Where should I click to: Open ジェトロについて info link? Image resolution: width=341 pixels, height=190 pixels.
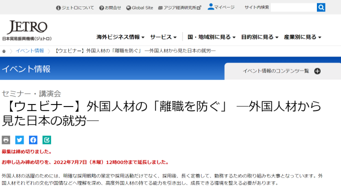click(x=75, y=8)
